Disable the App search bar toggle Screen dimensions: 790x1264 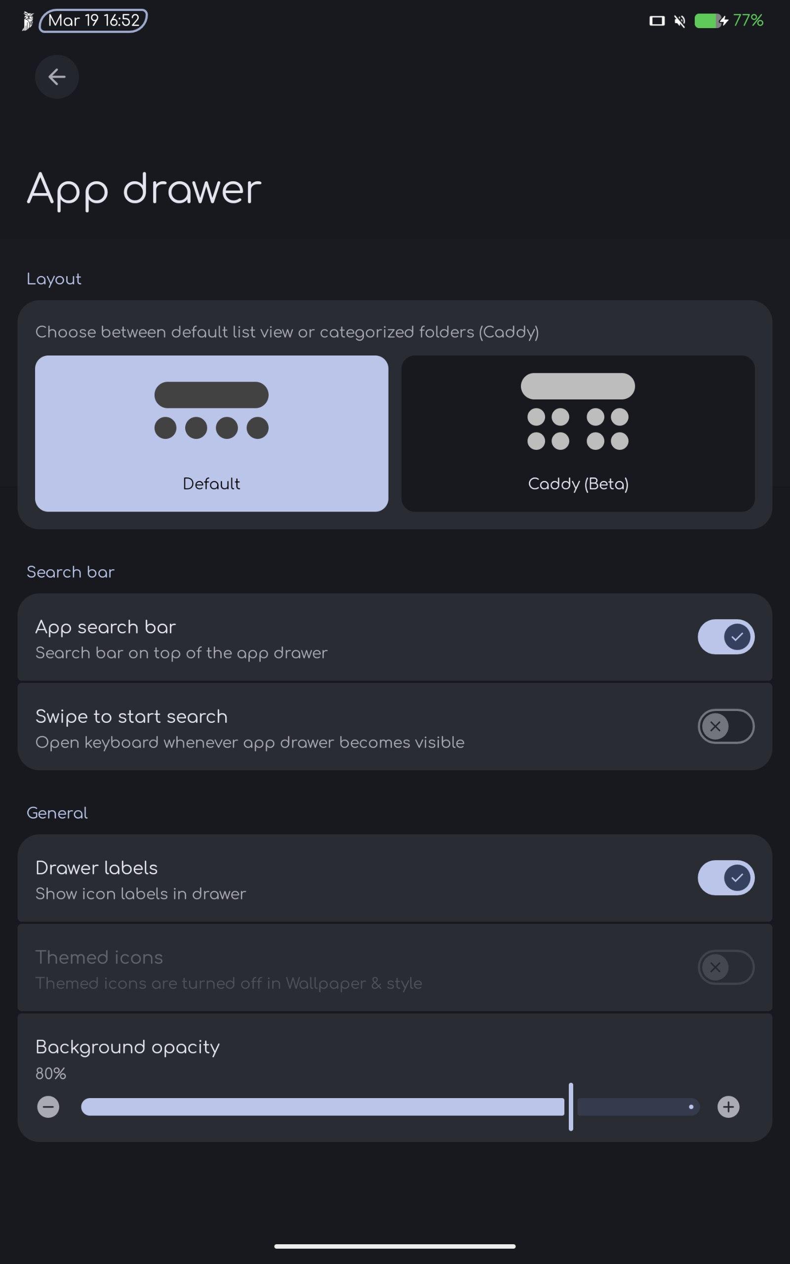click(726, 637)
